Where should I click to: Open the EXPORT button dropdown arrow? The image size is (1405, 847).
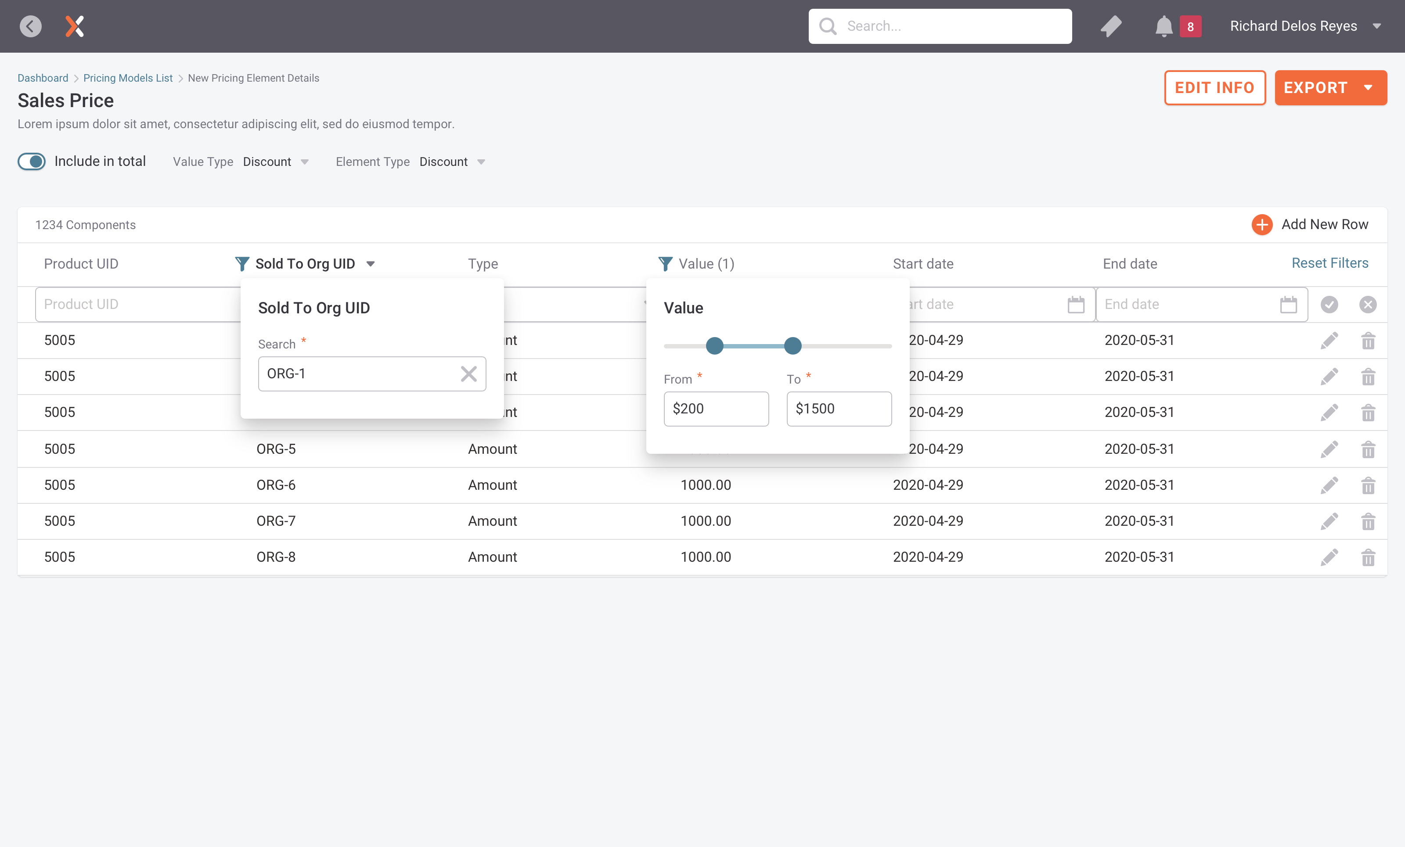pyautogui.click(x=1369, y=88)
